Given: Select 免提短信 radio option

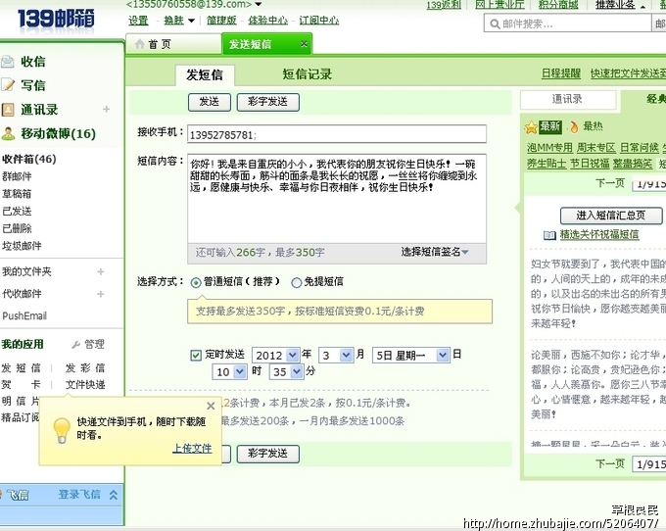Looking at the screenshot, I should coord(297,282).
